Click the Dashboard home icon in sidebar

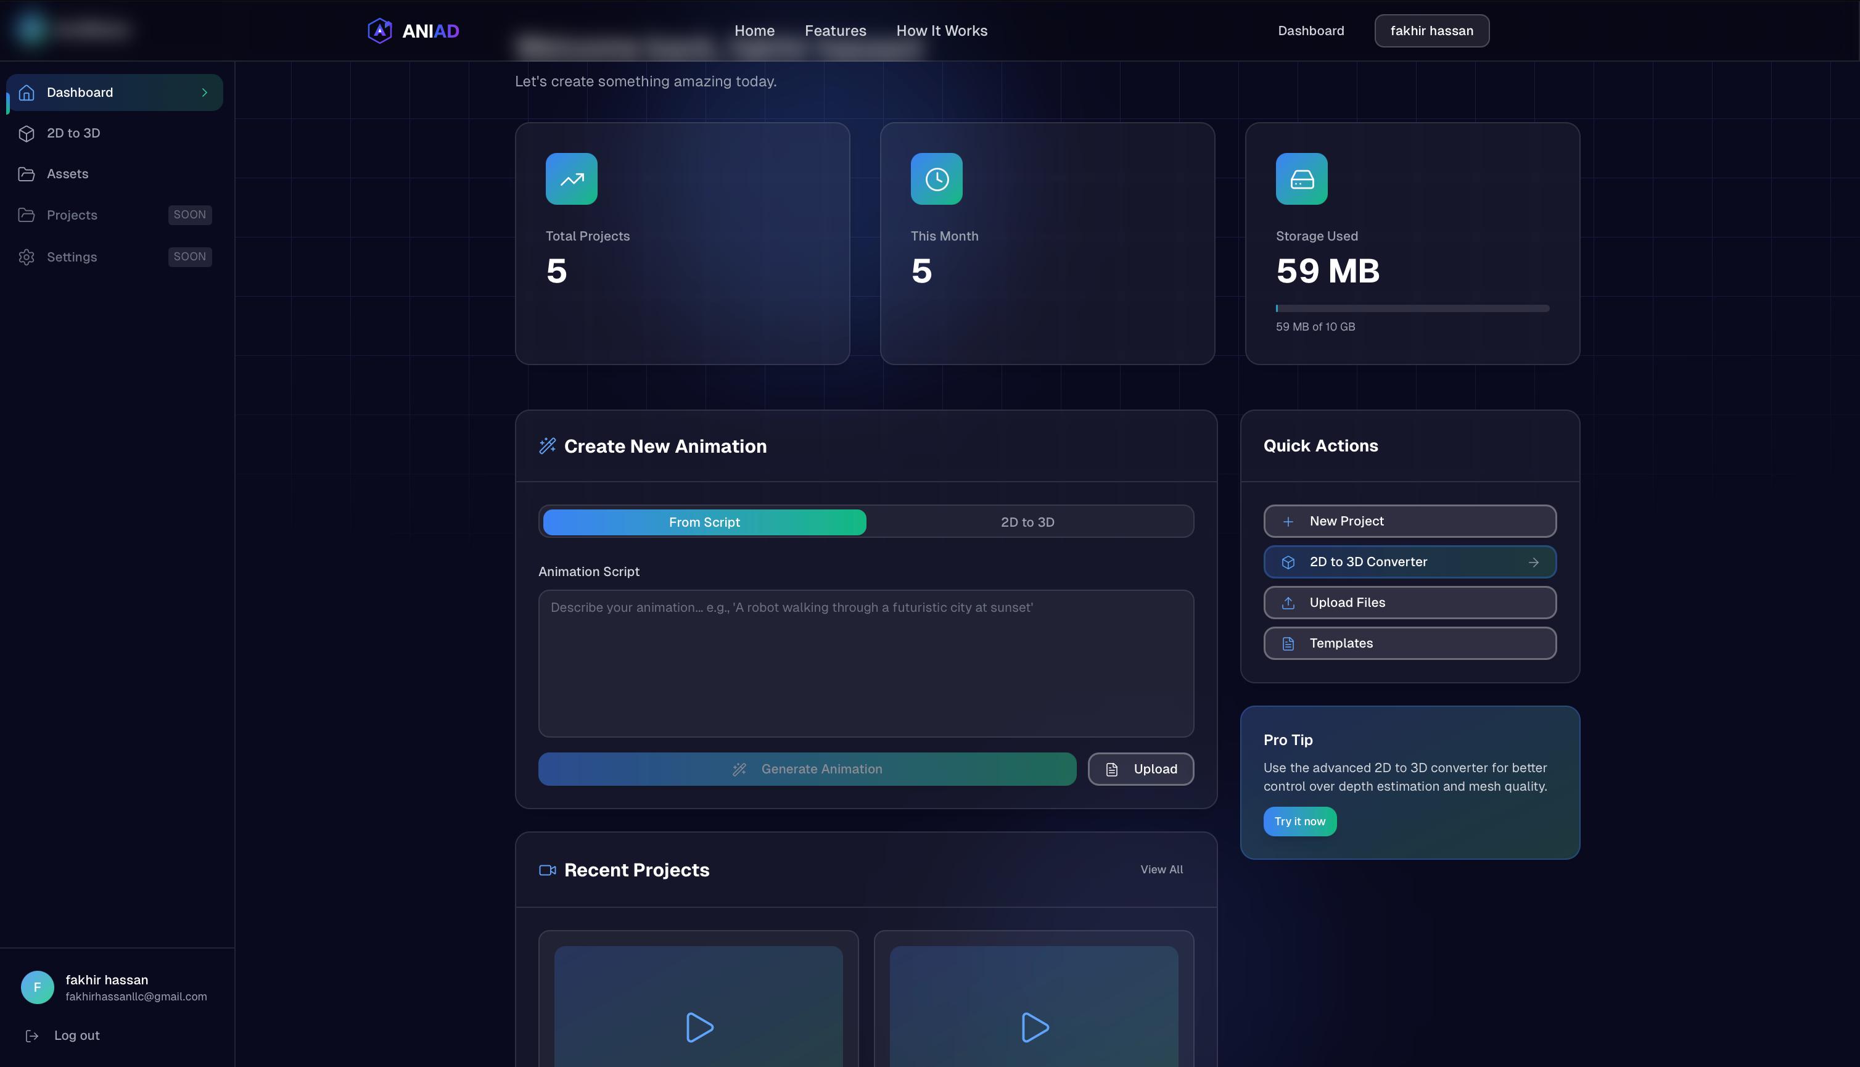[x=27, y=93]
